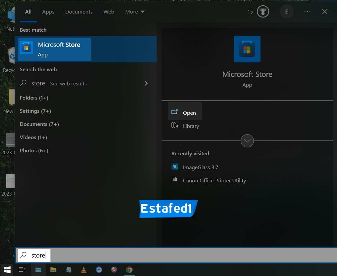Viewport: 337px width, 276px height.
Task: Open Google Chrome from taskbar
Action: (129, 270)
